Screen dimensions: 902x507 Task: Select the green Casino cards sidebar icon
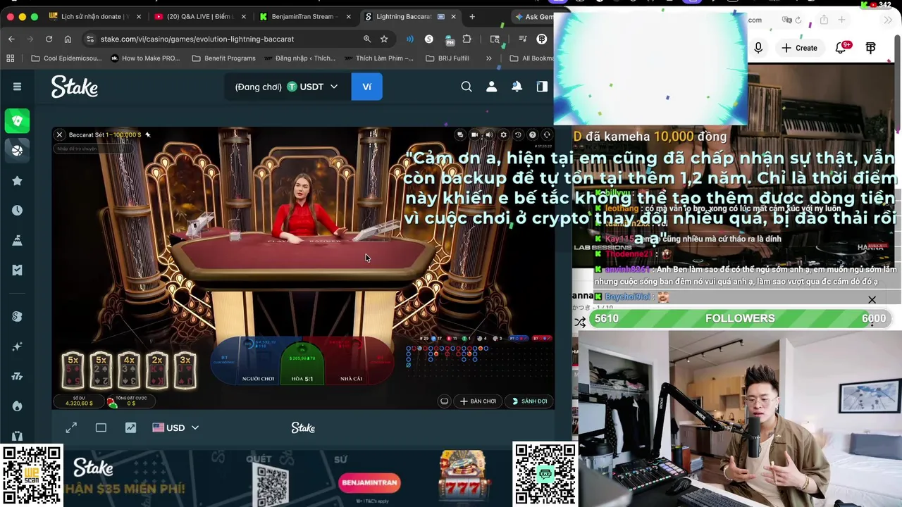17,120
